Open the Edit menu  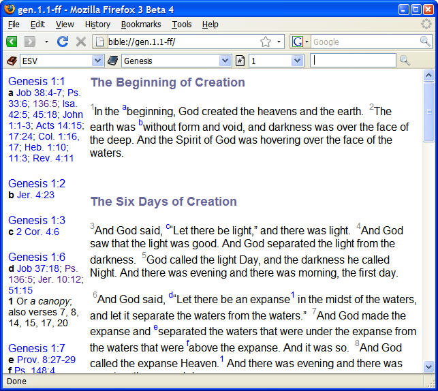pyautogui.click(x=37, y=25)
